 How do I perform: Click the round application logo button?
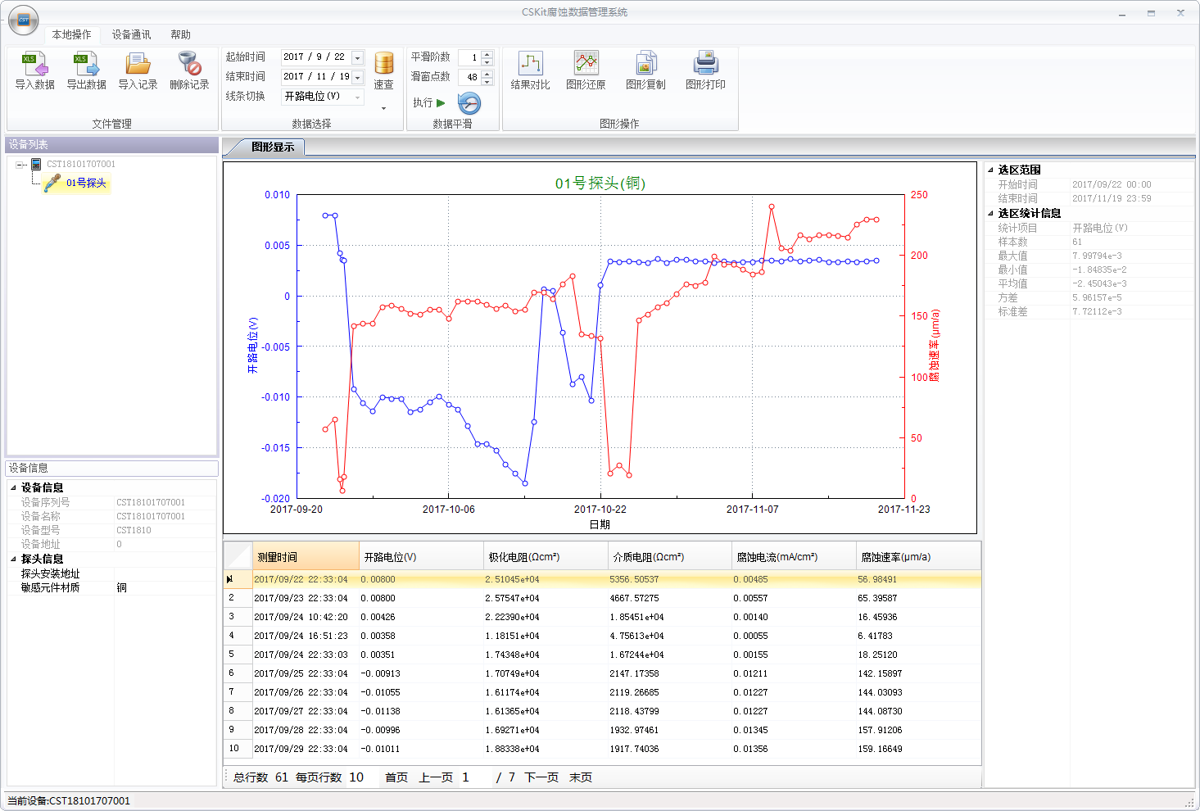click(23, 20)
